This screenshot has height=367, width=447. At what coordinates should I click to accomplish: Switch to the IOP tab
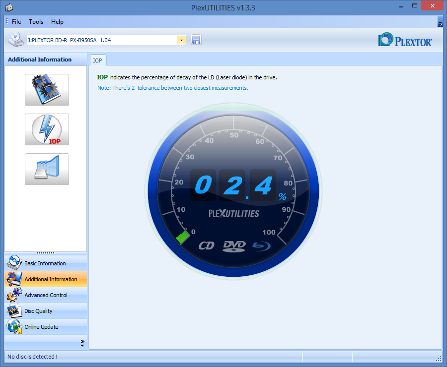97,61
